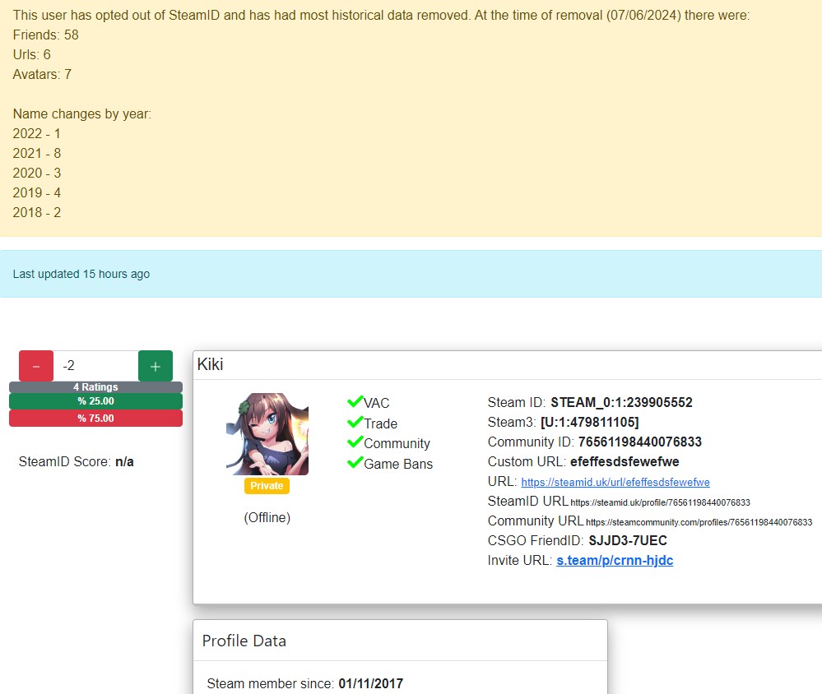Viewport: 822px width, 694px height.
Task: Click the (Offline) status text
Action: [267, 517]
